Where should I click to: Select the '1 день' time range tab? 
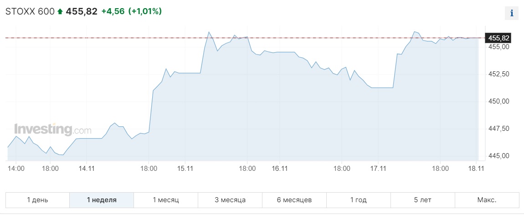[37, 200]
